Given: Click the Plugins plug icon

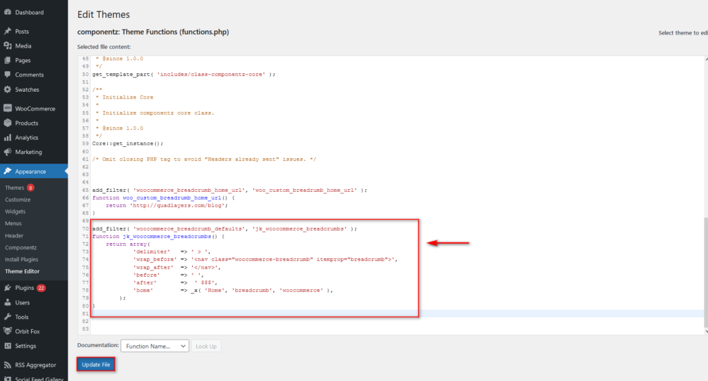Looking at the screenshot, I should coord(8,288).
